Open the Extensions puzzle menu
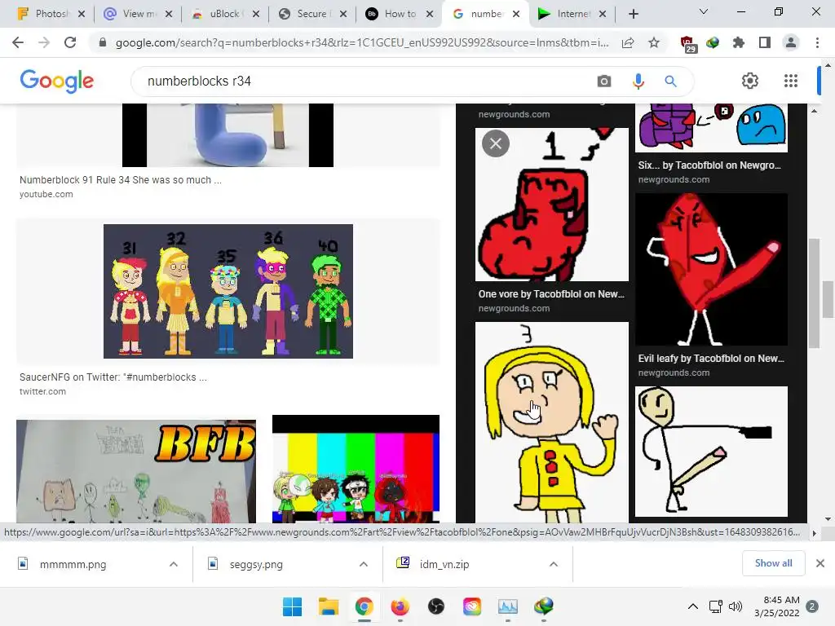Viewport: 835px width, 626px height. click(x=739, y=42)
